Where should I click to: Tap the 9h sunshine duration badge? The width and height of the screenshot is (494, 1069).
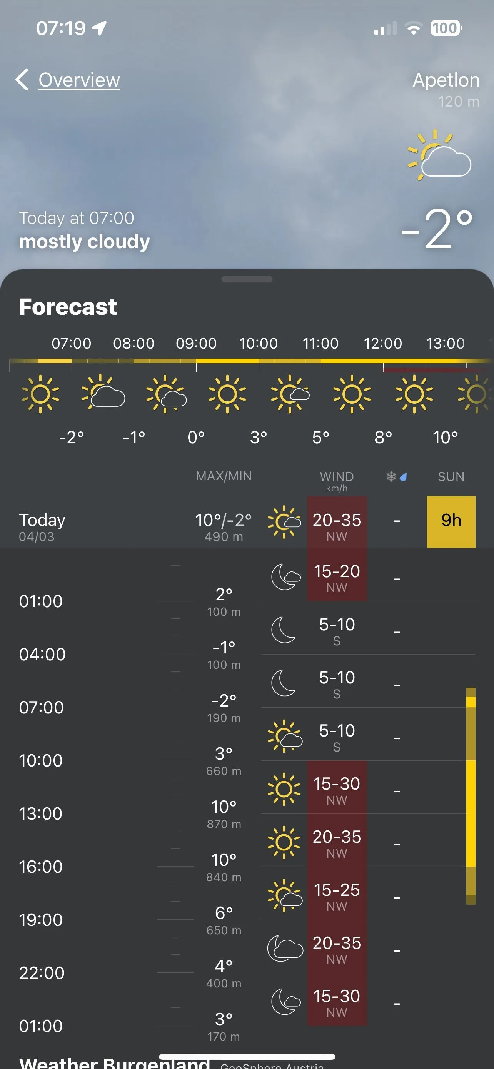coord(451,522)
